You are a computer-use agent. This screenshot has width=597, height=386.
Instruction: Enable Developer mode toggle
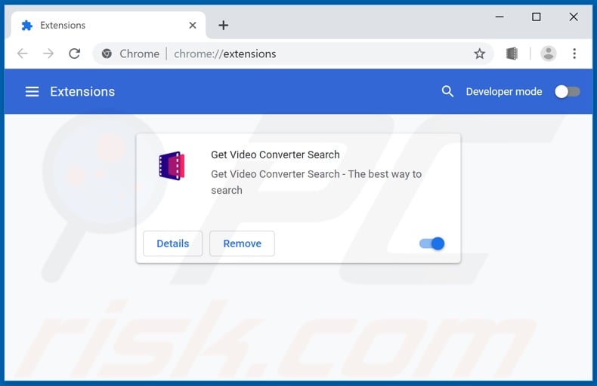568,91
